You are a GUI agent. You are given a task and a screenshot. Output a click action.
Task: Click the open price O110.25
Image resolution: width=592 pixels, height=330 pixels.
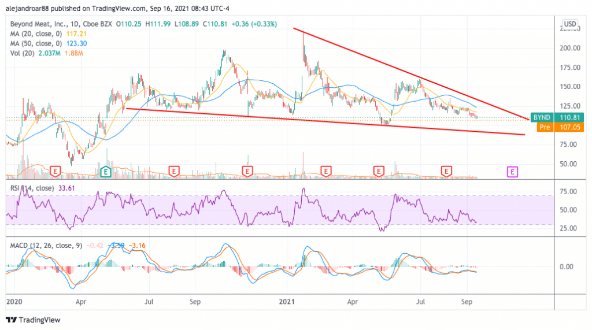pos(129,24)
